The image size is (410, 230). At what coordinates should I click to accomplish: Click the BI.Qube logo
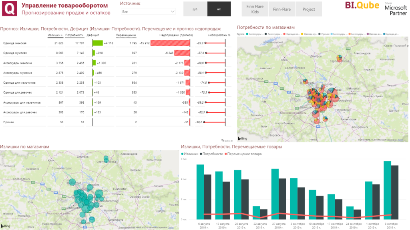362,5
